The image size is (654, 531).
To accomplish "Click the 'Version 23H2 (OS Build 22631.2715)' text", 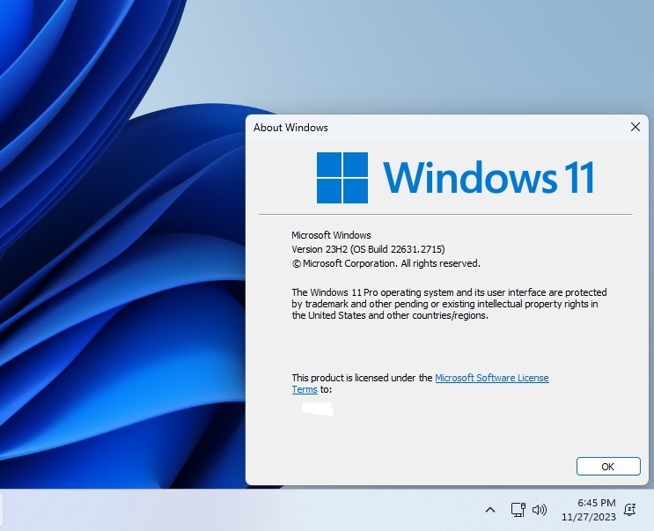I will point(368,249).
